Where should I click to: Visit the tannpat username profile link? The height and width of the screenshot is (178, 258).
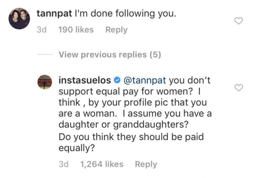[x=54, y=14]
